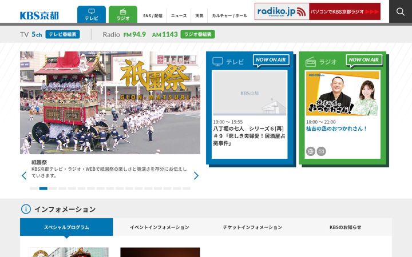Click the 祇園祭 slide caption title
Viewport: 412px width, 257px height.
[39, 162]
